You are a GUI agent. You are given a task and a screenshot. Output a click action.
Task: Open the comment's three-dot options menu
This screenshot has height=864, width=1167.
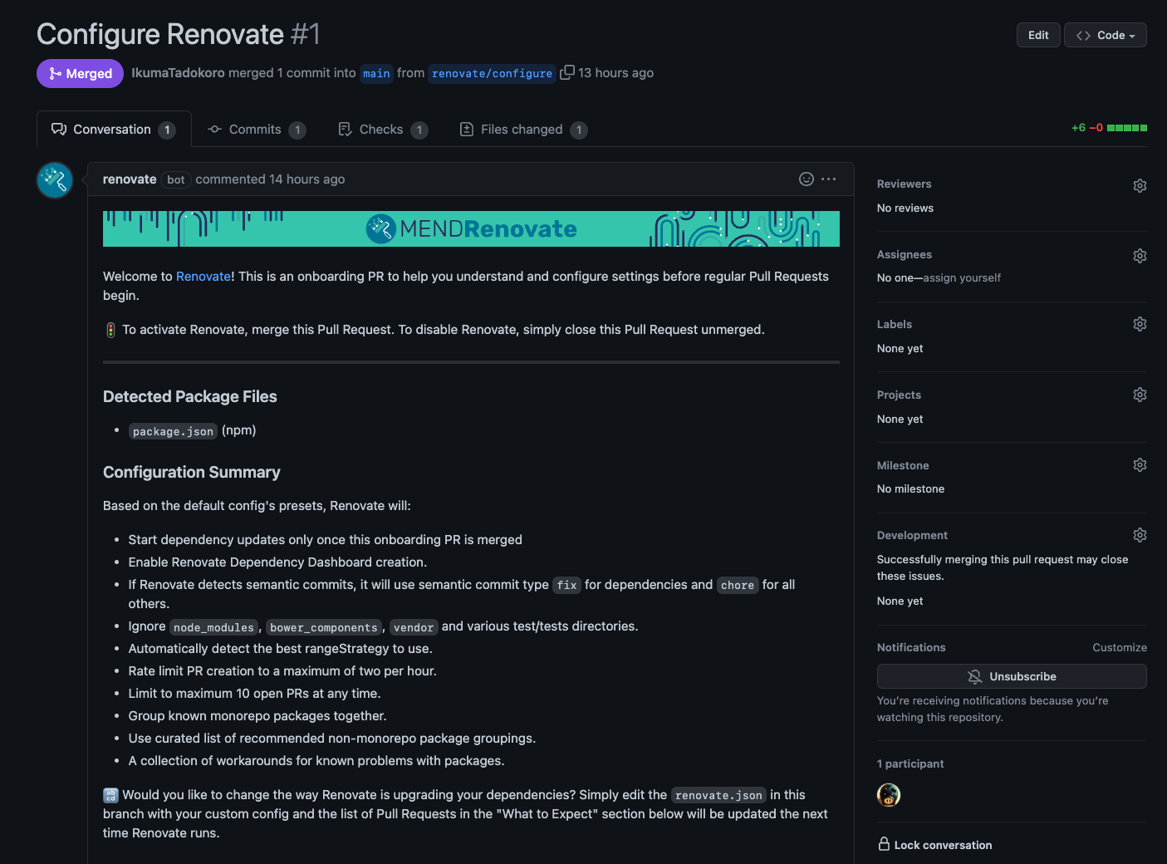pyautogui.click(x=829, y=179)
